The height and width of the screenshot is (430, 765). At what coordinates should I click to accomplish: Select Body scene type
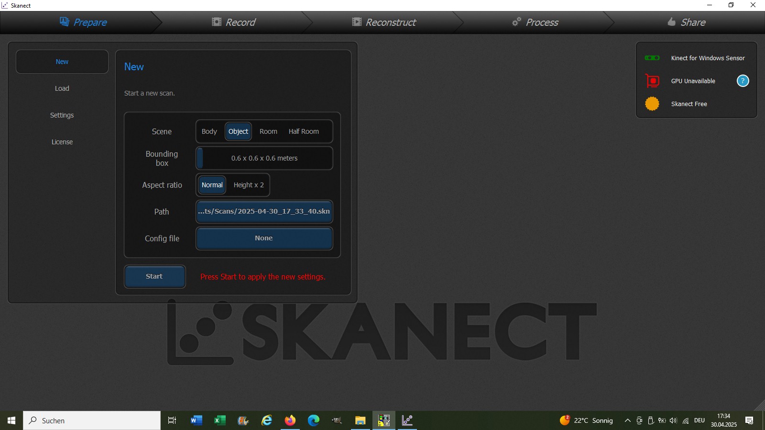[209, 131]
